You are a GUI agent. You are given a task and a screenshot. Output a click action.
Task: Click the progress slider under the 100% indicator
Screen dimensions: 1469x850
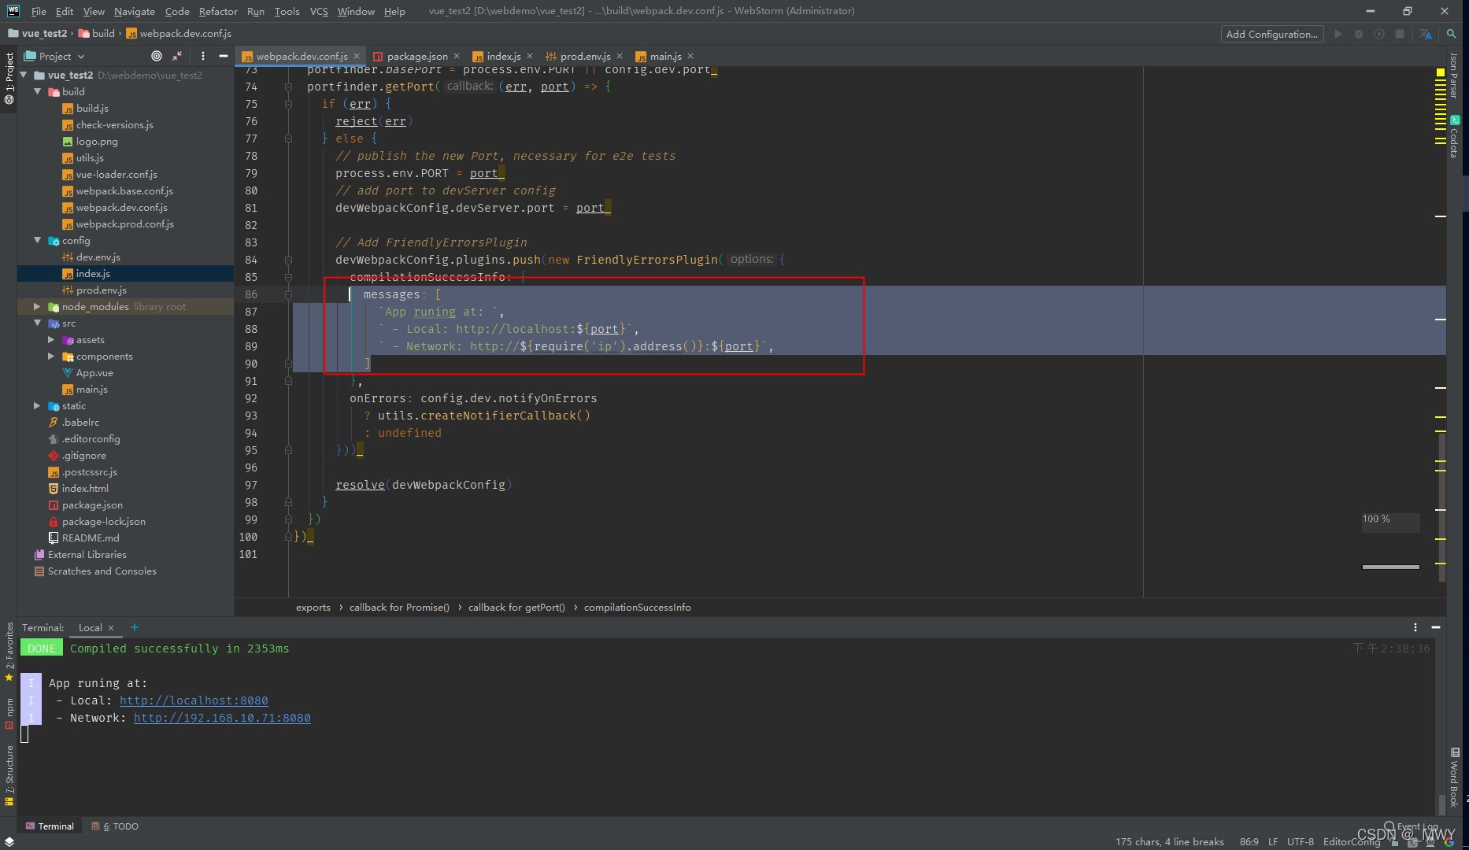[x=1390, y=566]
